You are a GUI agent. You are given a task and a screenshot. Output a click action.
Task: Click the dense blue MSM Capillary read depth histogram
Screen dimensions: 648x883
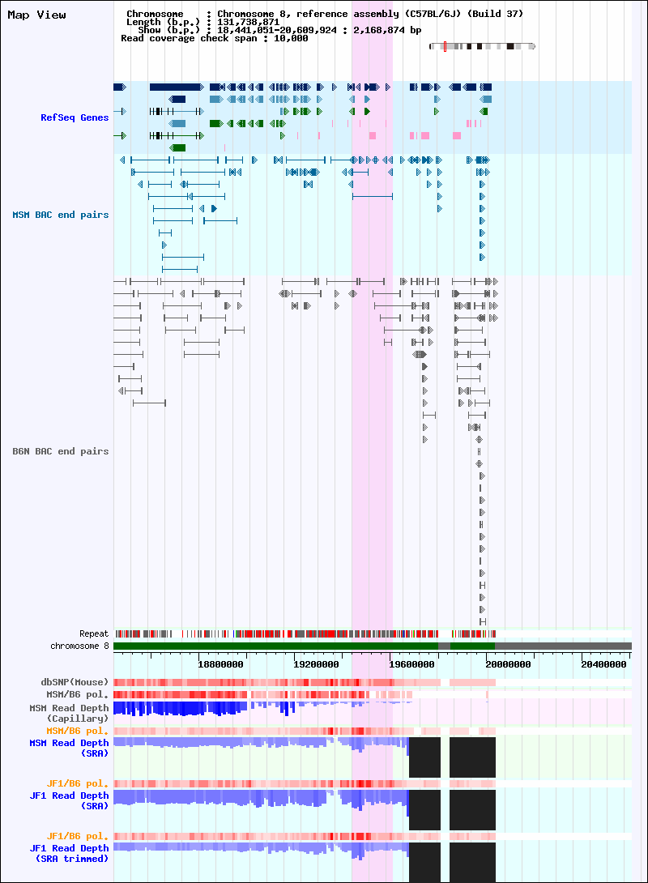pyautogui.click(x=180, y=708)
